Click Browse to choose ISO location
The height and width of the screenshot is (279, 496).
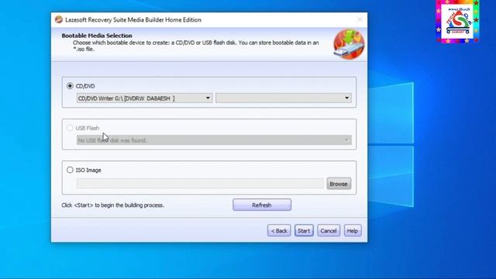(339, 184)
